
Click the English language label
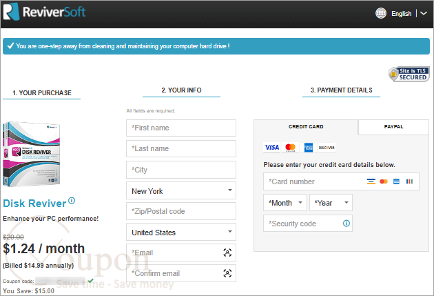click(402, 14)
